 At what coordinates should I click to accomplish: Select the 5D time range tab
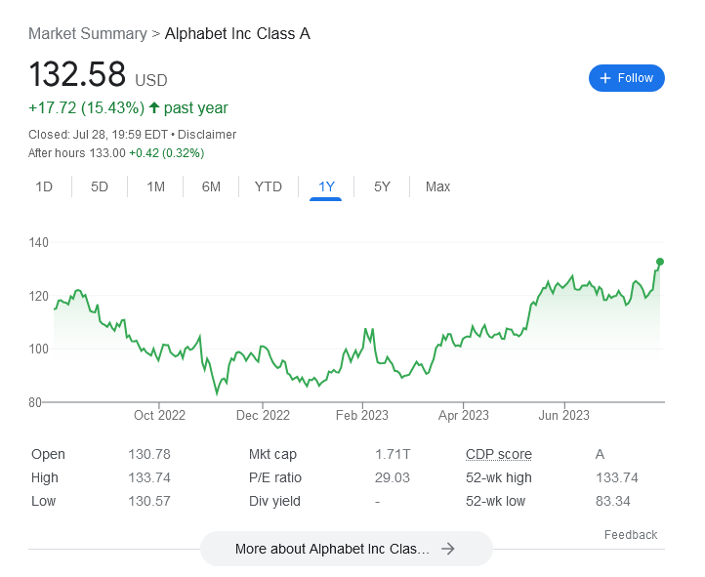pyautogui.click(x=100, y=186)
